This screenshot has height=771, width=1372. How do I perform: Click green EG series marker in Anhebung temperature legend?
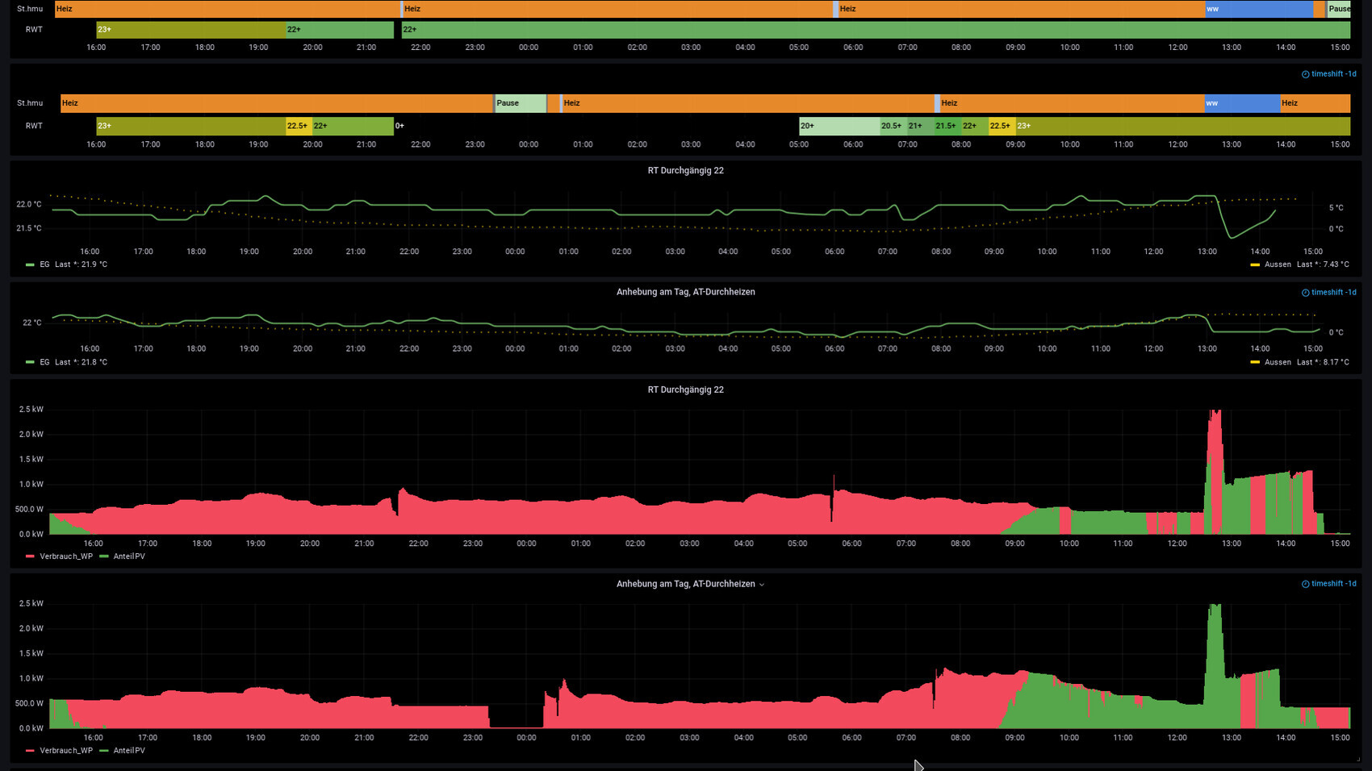[x=30, y=363]
